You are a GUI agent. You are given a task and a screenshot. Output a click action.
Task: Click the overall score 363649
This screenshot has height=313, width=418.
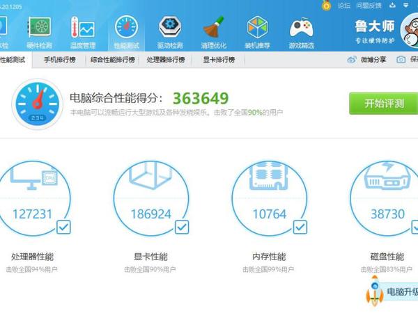[201, 99]
